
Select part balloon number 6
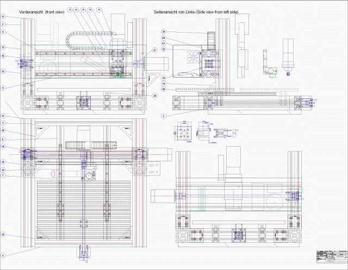click(x=3, y=140)
